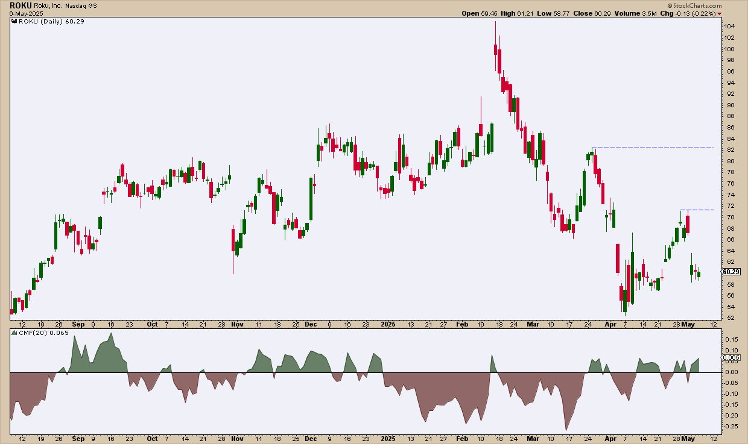This screenshot has width=748, height=444.
Task: Click the CMF(20) area chart legend icon
Action: point(13,333)
